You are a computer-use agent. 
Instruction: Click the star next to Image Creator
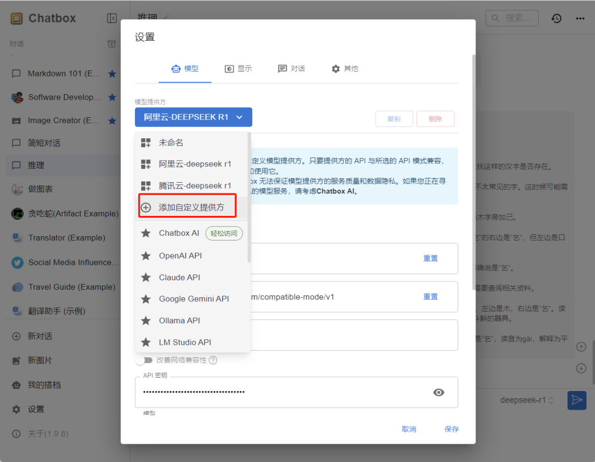[112, 121]
